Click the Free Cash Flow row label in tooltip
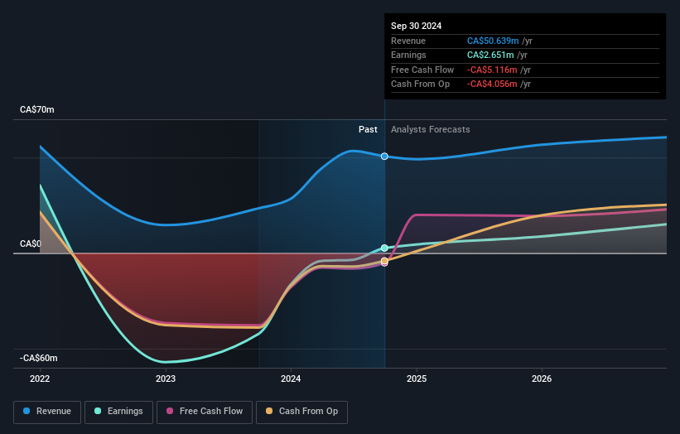 click(x=422, y=70)
